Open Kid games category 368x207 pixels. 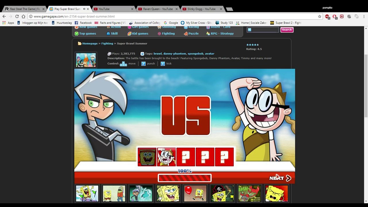138,33
